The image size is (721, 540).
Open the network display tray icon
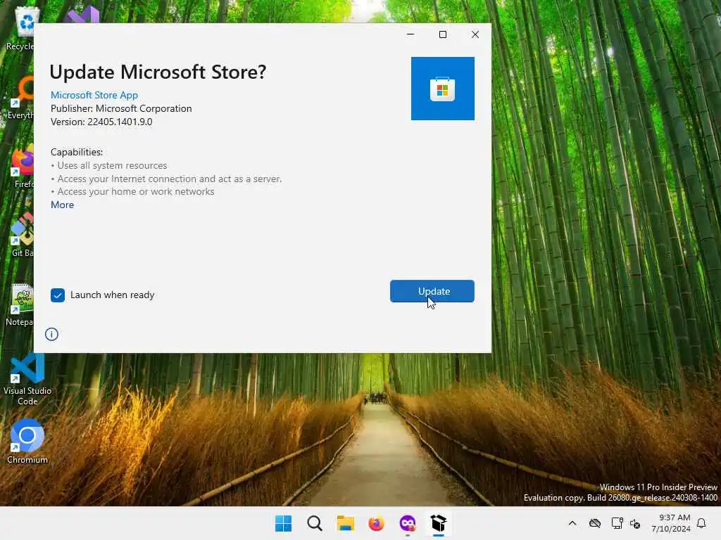point(617,523)
